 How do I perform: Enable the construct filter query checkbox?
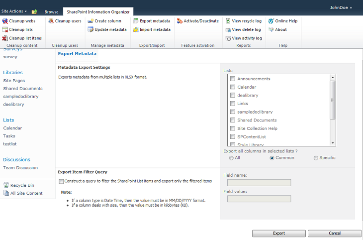click(61, 181)
